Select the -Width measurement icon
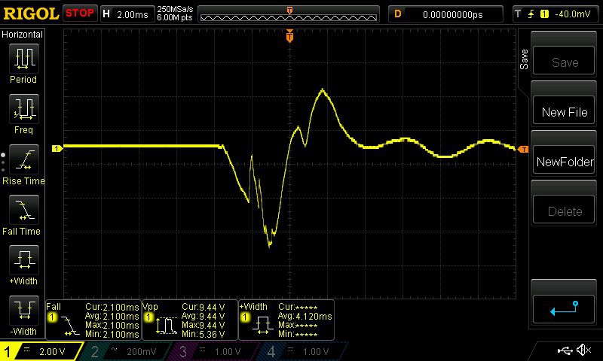Image resolution: width=603 pixels, height=361 pixels. (24, 311)
